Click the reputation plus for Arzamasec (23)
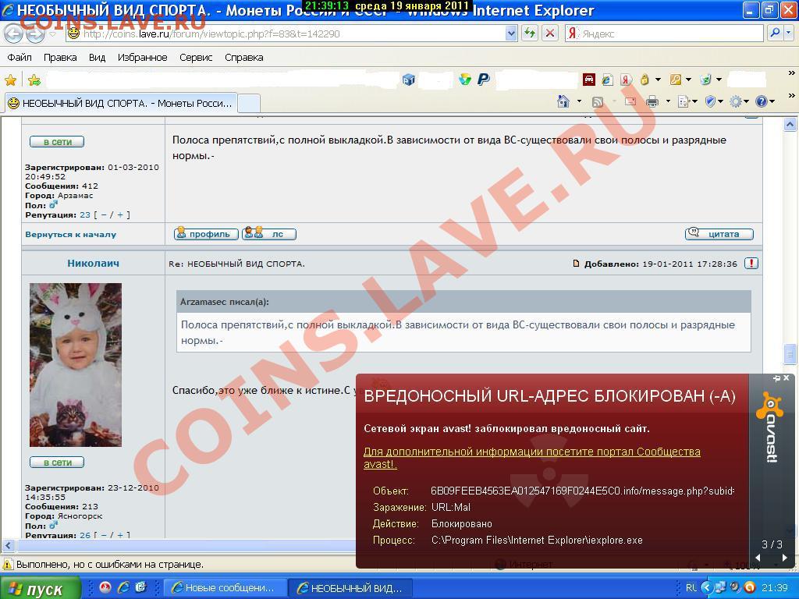The width and height of the screenshot is (799, 599). [x=120, y=215]
